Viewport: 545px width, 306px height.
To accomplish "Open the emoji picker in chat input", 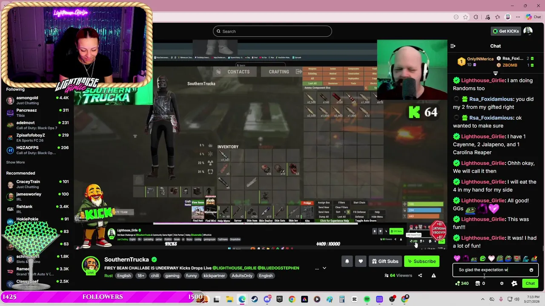I will [x=531, y=270].
